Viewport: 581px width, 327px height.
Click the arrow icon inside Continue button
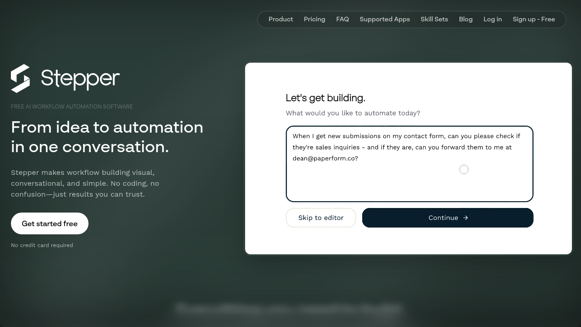(x=465, y=218)
